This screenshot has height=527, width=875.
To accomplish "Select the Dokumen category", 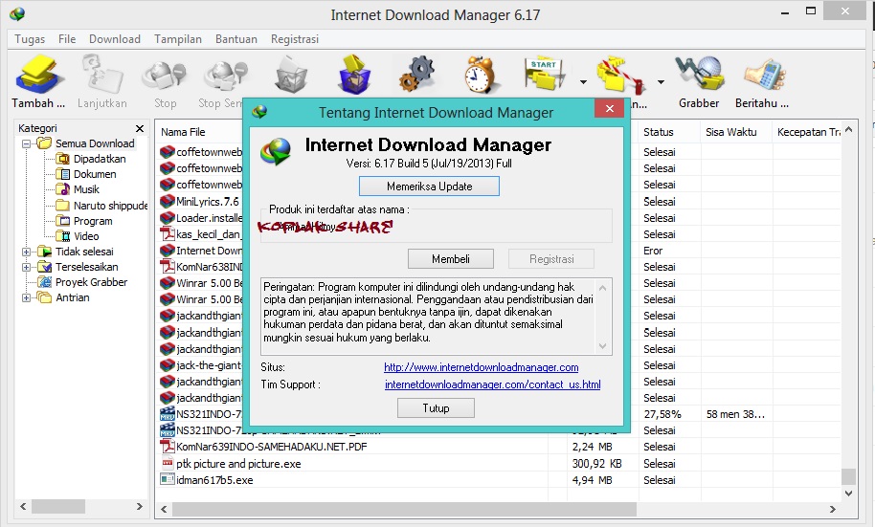I will [95, 175].
